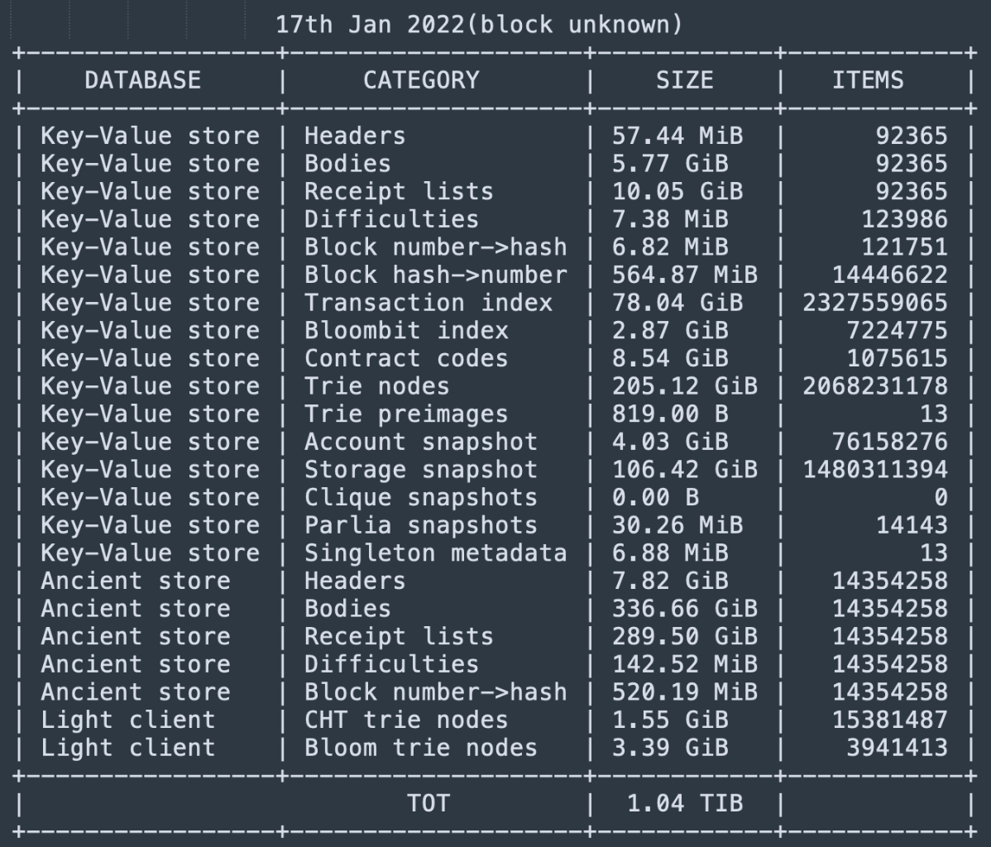This screenshot has width=991, height=847.
Task: Click the Ancient store Bodies size 336.66 GiB
Action: (x=684, y=609)
